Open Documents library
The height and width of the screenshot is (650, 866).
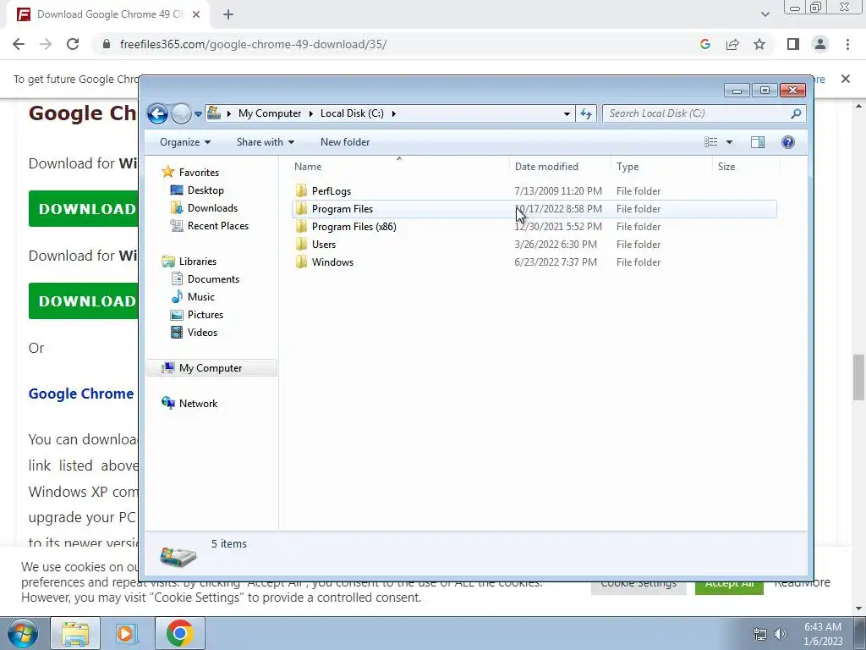click(x=213, y=279)
